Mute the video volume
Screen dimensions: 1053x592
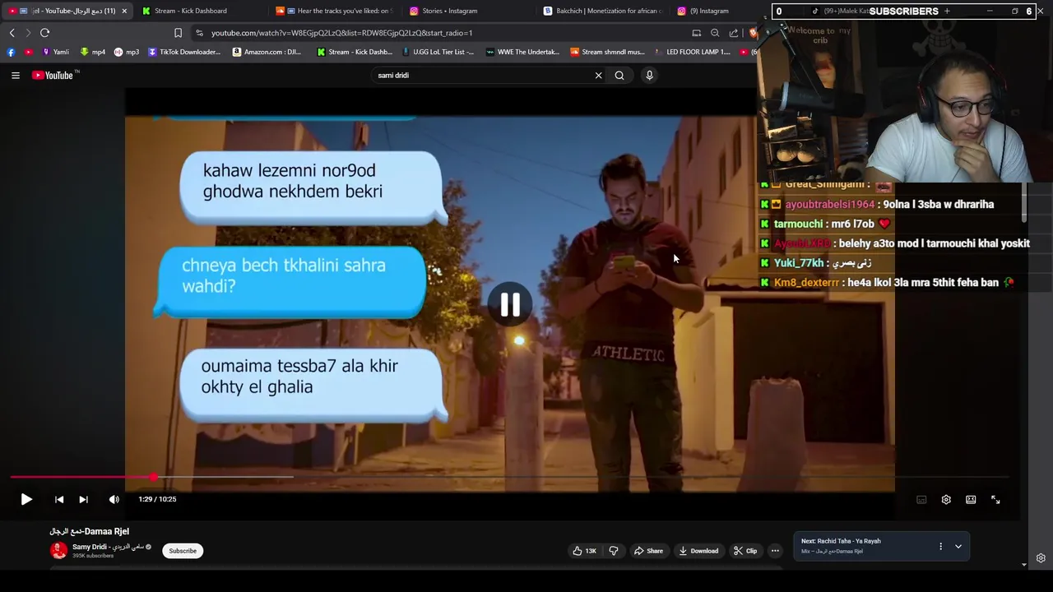pyautogui.click(x=114, y=499)
